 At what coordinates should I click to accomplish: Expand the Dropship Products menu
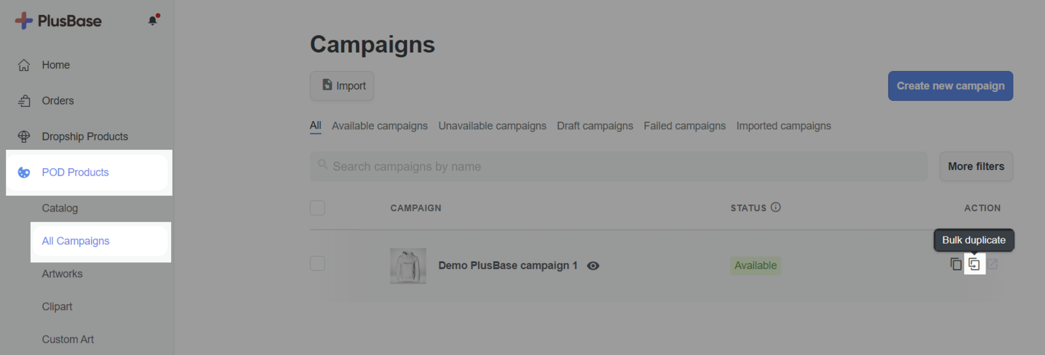point(84,137)
